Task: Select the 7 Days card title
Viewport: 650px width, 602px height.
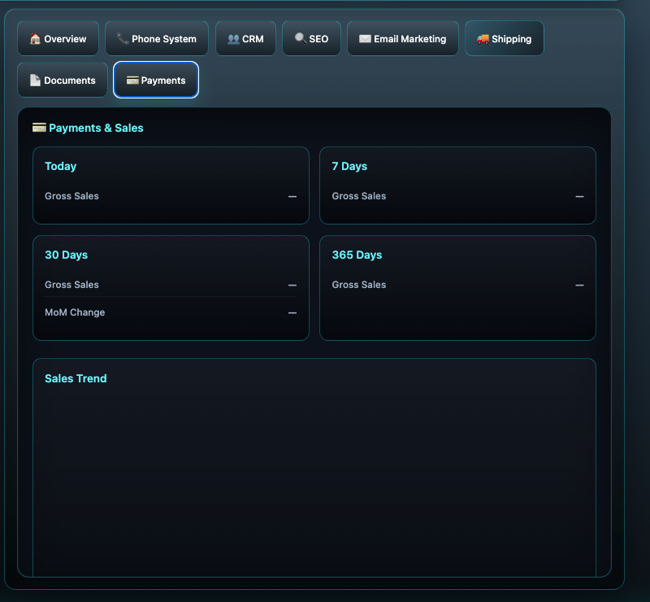Action: coord(349,166)
